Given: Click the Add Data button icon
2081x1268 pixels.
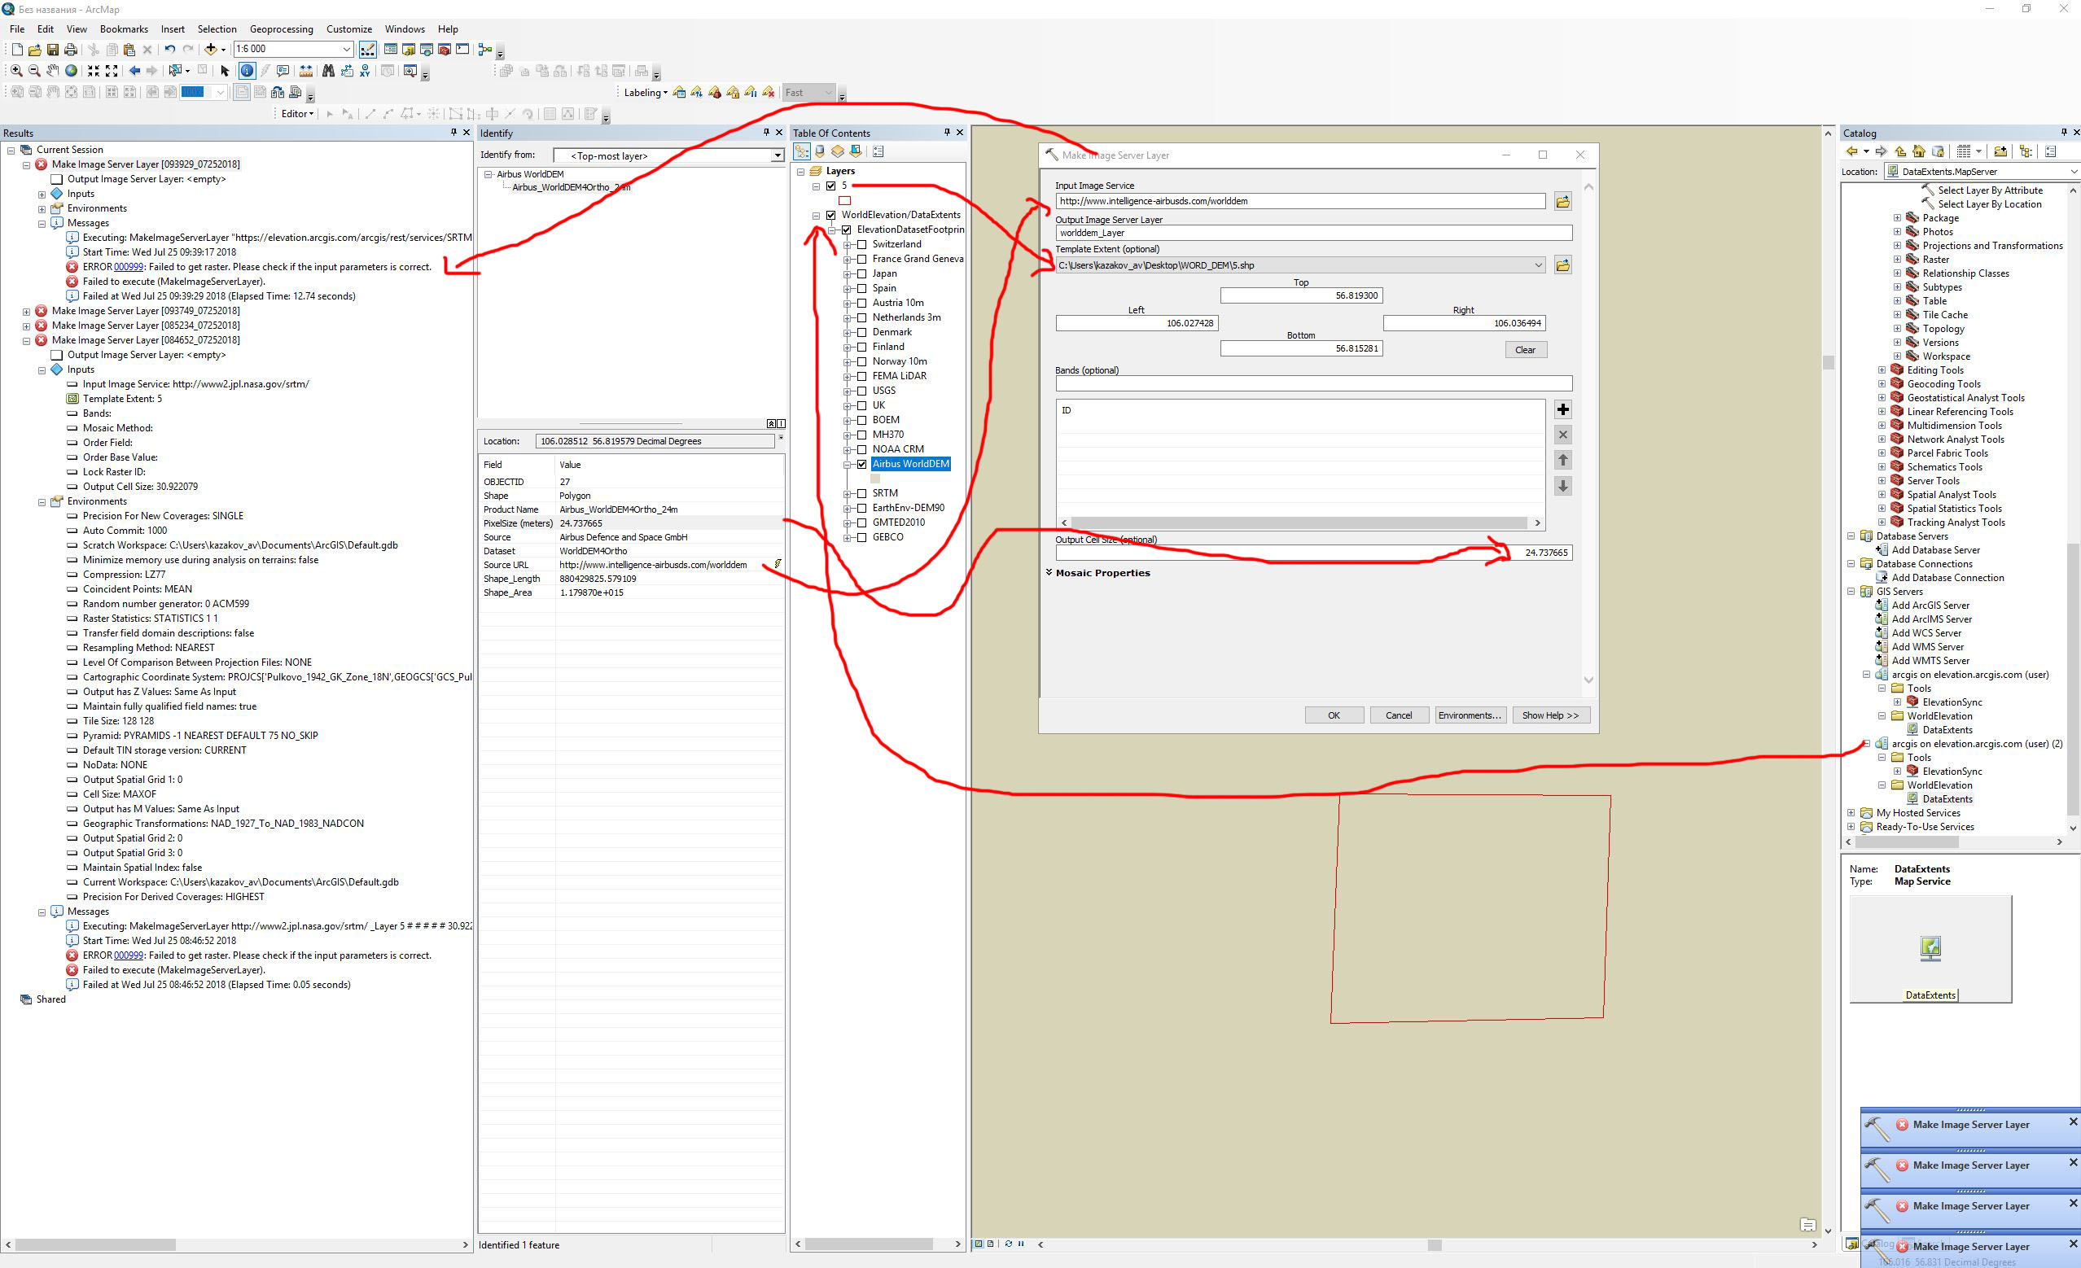Looking at the screenshot, I should (x=211, y=50).
